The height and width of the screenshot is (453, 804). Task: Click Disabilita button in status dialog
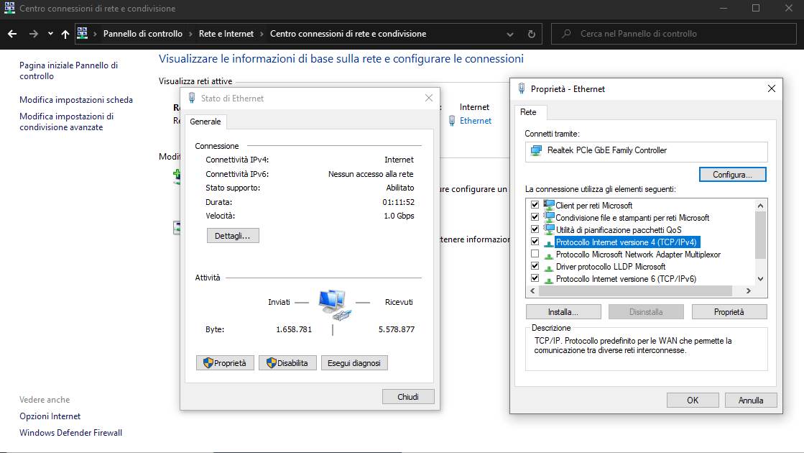(x=287, y=363)
